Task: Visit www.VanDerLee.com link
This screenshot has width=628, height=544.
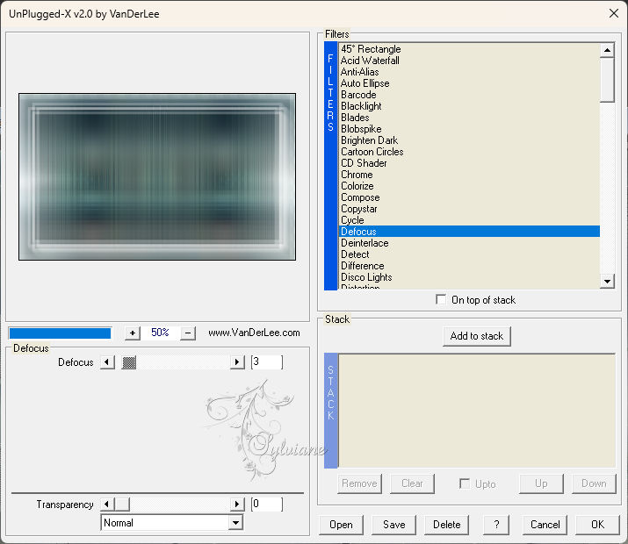Action: click(254, 333)
